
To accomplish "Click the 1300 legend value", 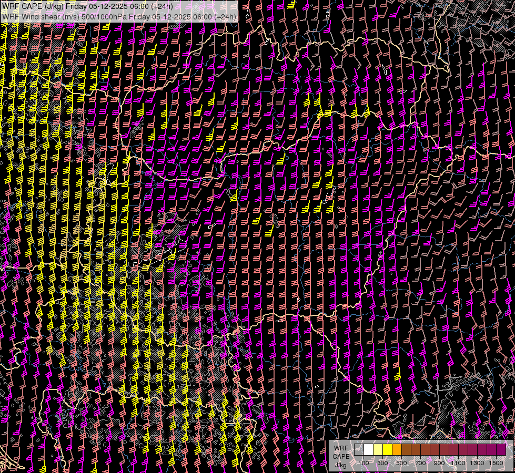I will [x=477, y=463].
